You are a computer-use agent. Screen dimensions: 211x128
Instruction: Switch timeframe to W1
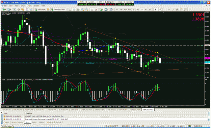[146, 9]
